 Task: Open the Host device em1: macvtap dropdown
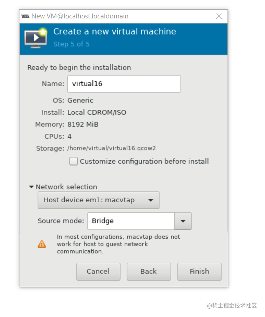click(99, 200)
